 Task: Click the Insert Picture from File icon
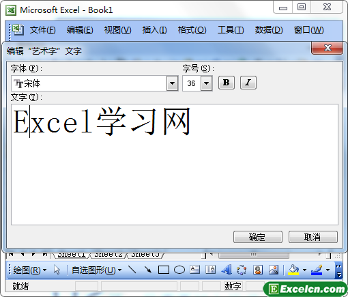(x=274, y=270)
